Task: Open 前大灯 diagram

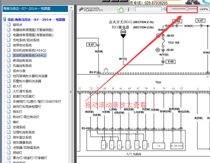Action: click(17, 86)
